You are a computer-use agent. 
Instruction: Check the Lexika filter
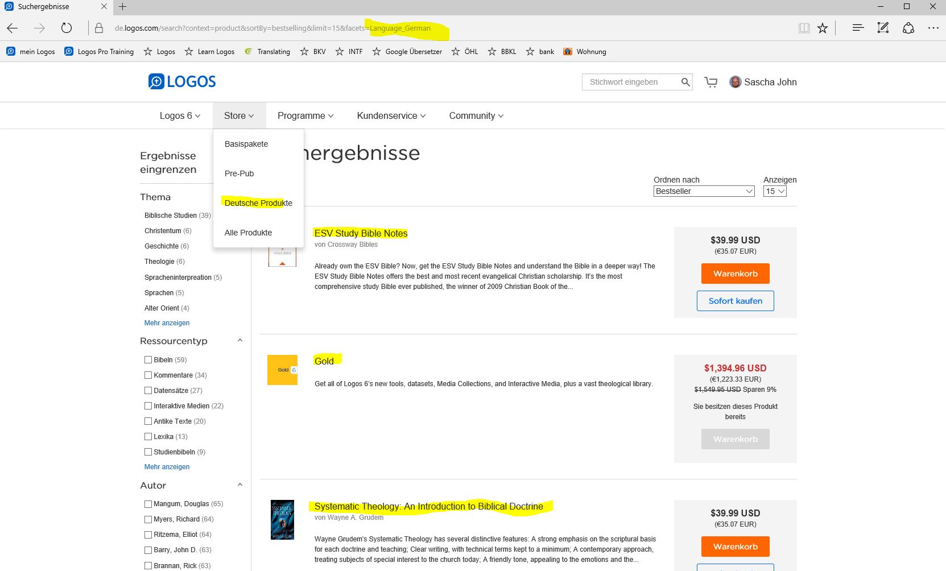tap(148, 436)
